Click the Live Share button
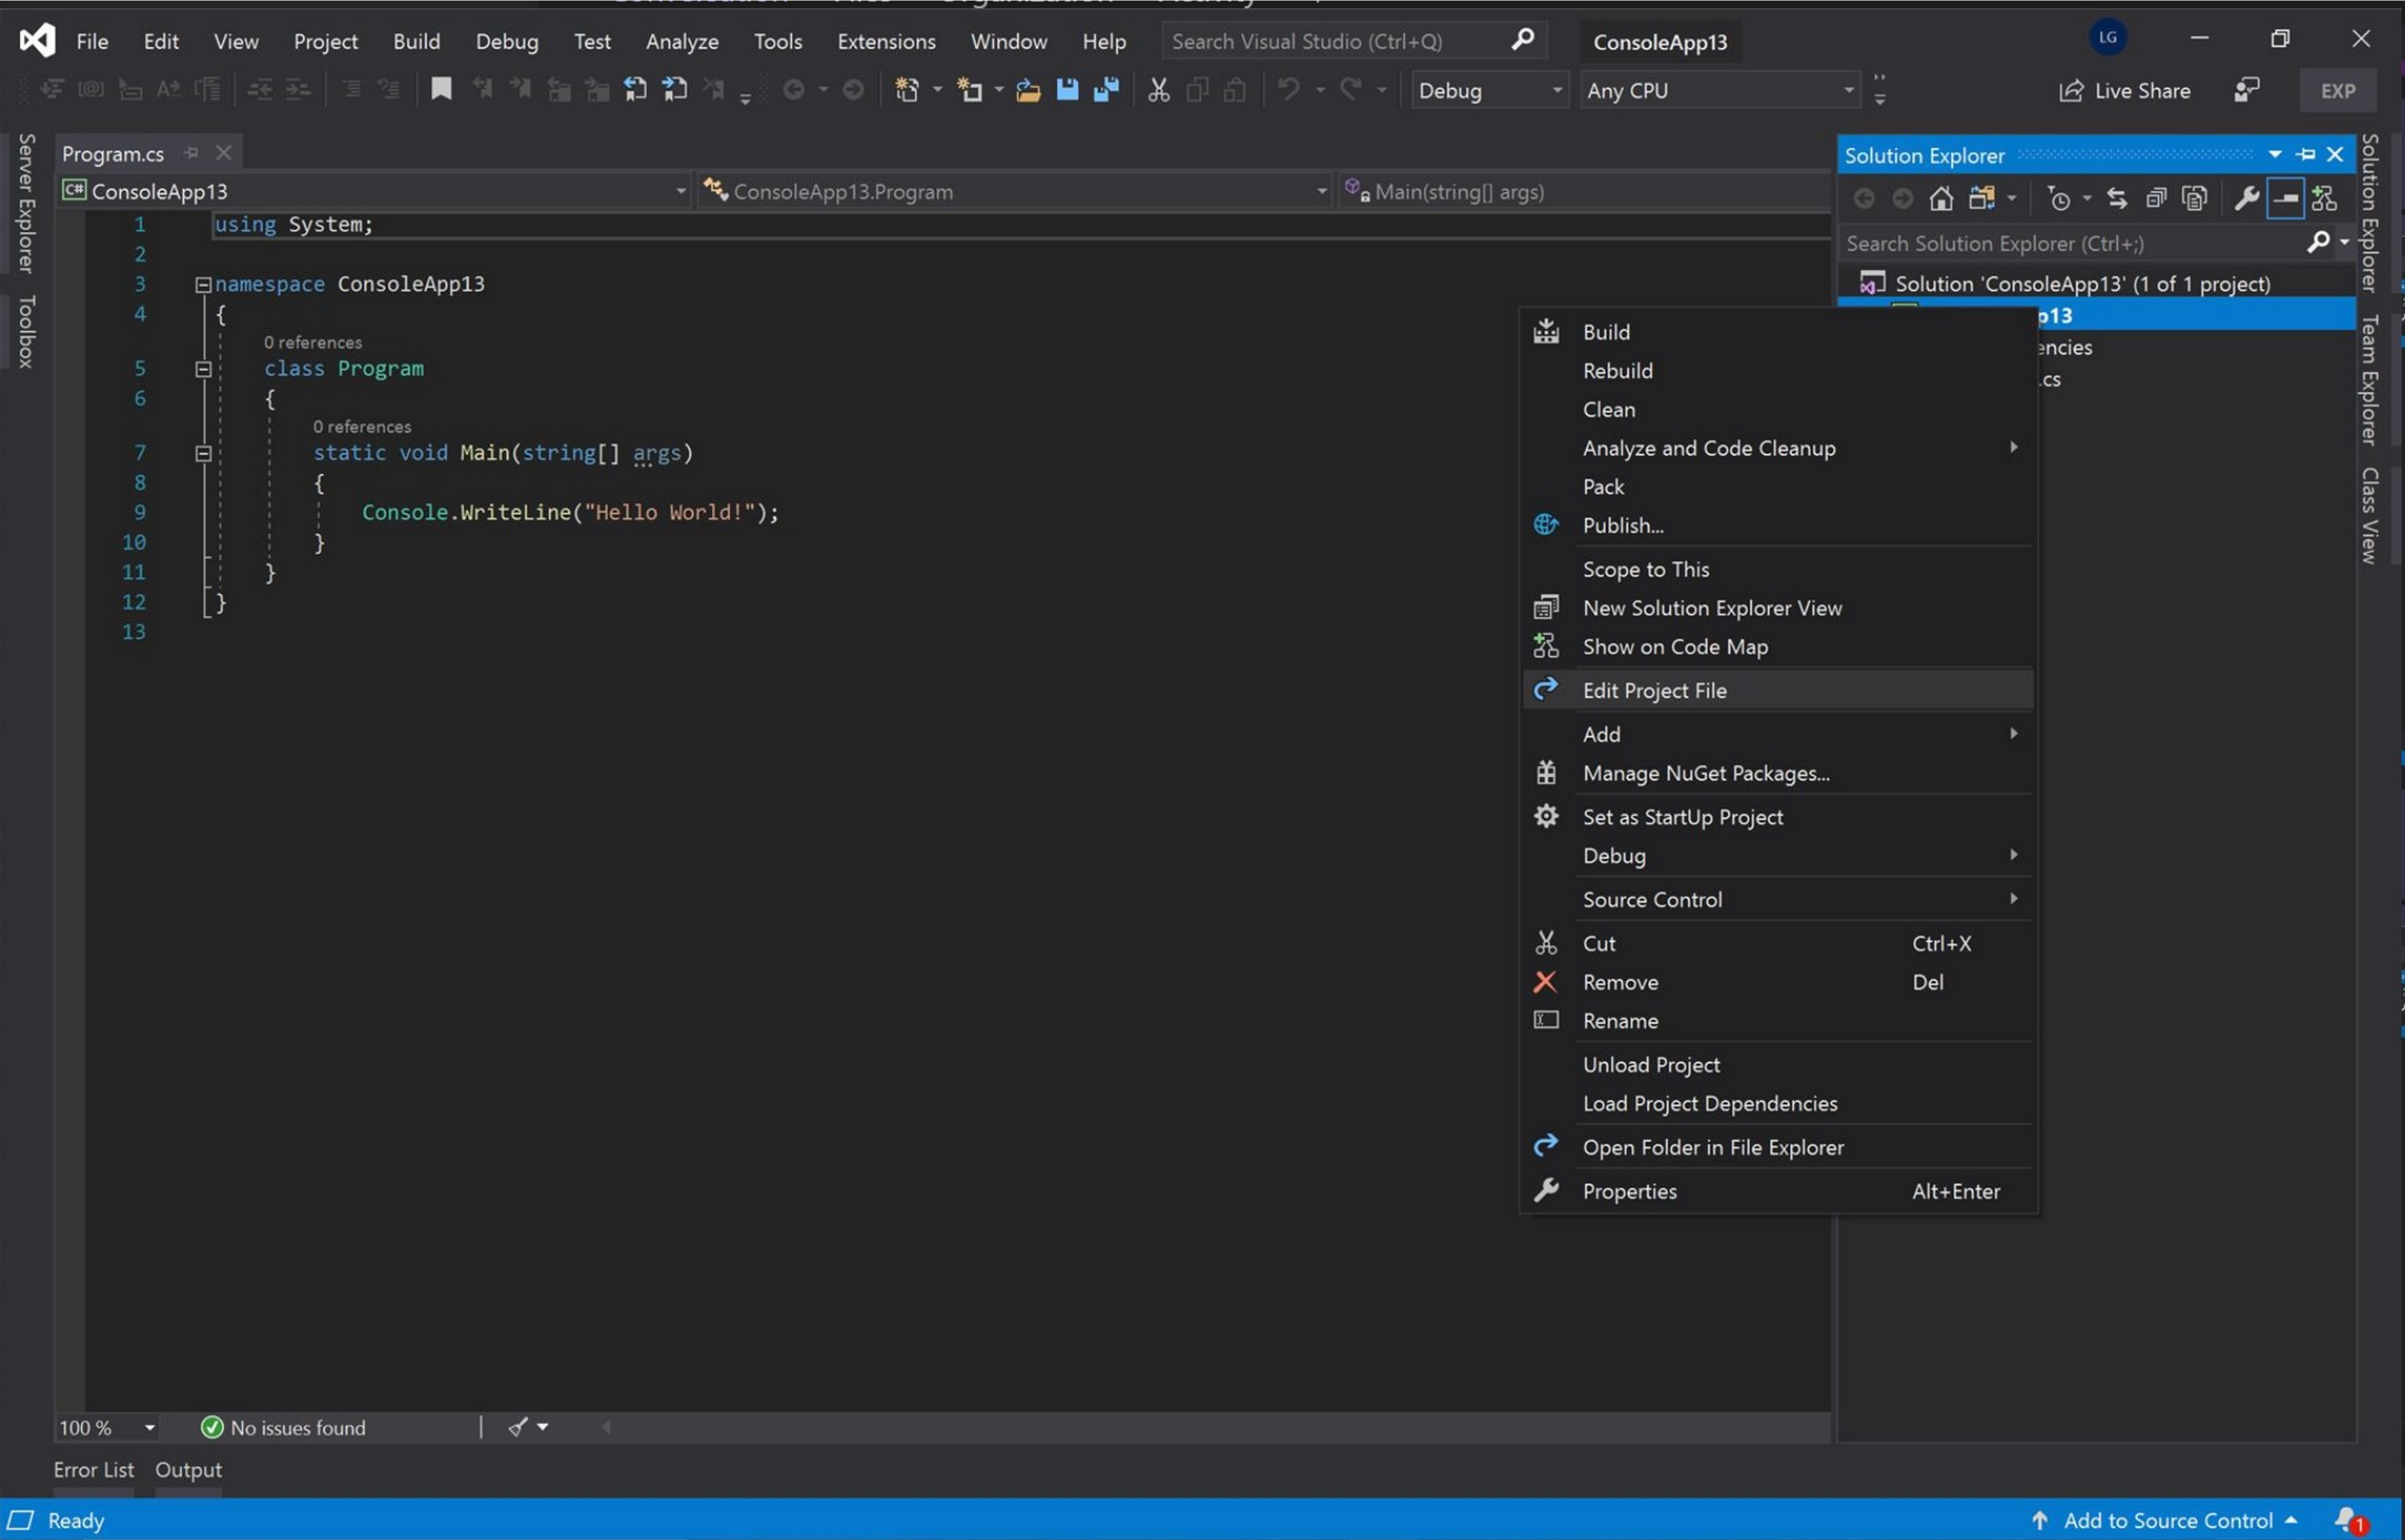This screenshot has height=1540, width=2405. (2125, 90)
